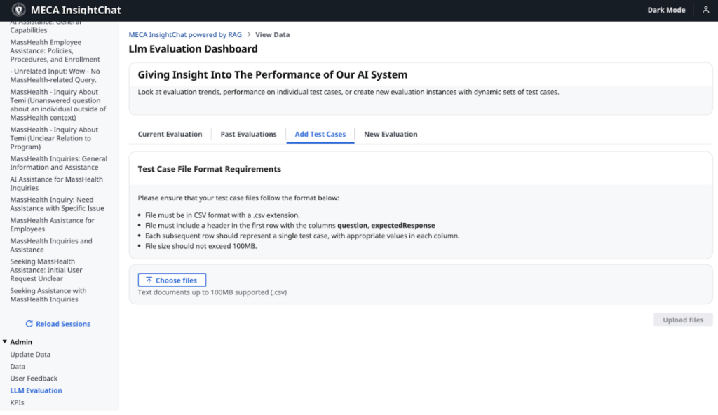Click the upload arrow icon on Choose files

pos(149,280)
